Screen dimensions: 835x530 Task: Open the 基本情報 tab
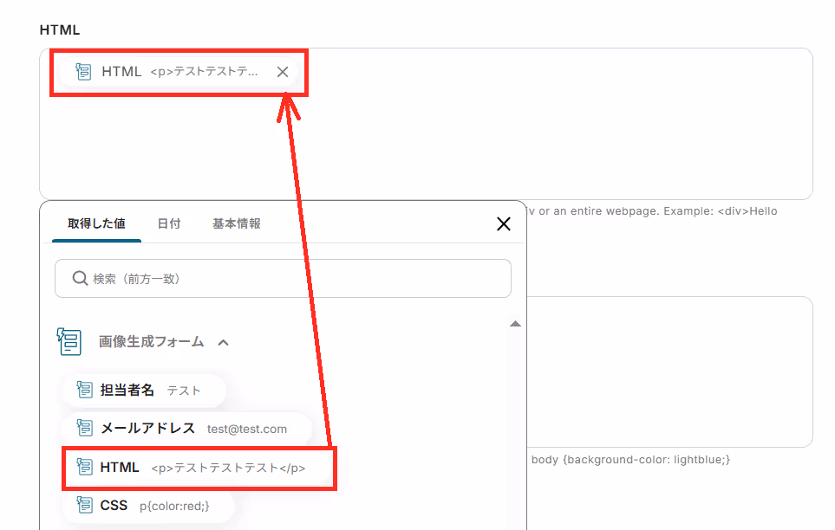click(x=237, y=223)
